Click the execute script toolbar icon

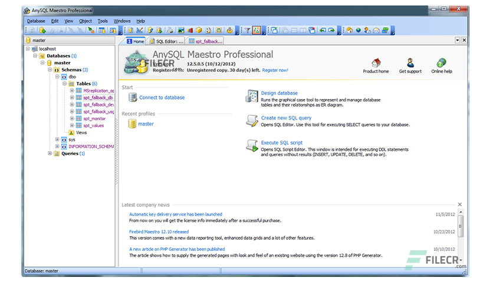tap(159, 31)
